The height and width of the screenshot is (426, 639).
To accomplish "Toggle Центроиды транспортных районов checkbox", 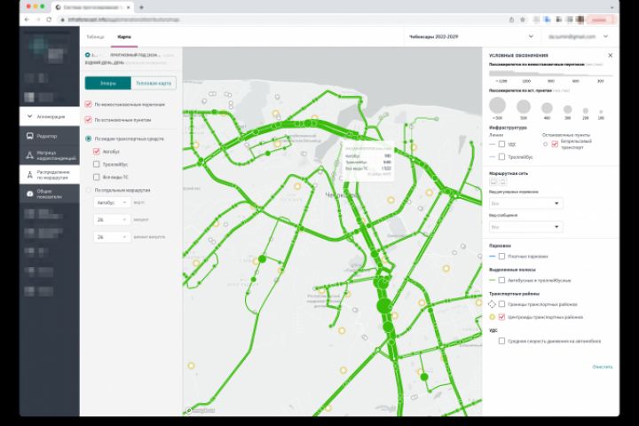I will [501, 317].
